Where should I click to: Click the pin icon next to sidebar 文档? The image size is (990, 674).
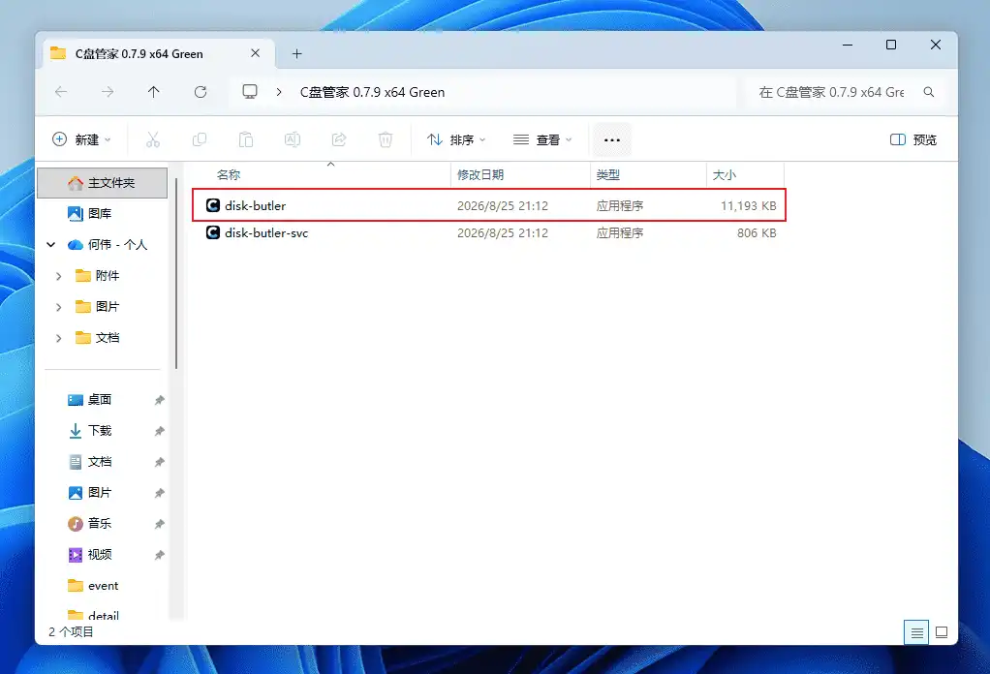(x=159, y=462)
